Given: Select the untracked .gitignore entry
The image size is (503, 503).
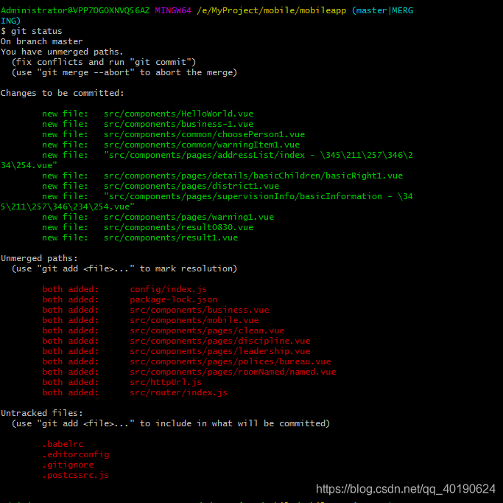Looking at the screenshot, I should pos(68,465).
